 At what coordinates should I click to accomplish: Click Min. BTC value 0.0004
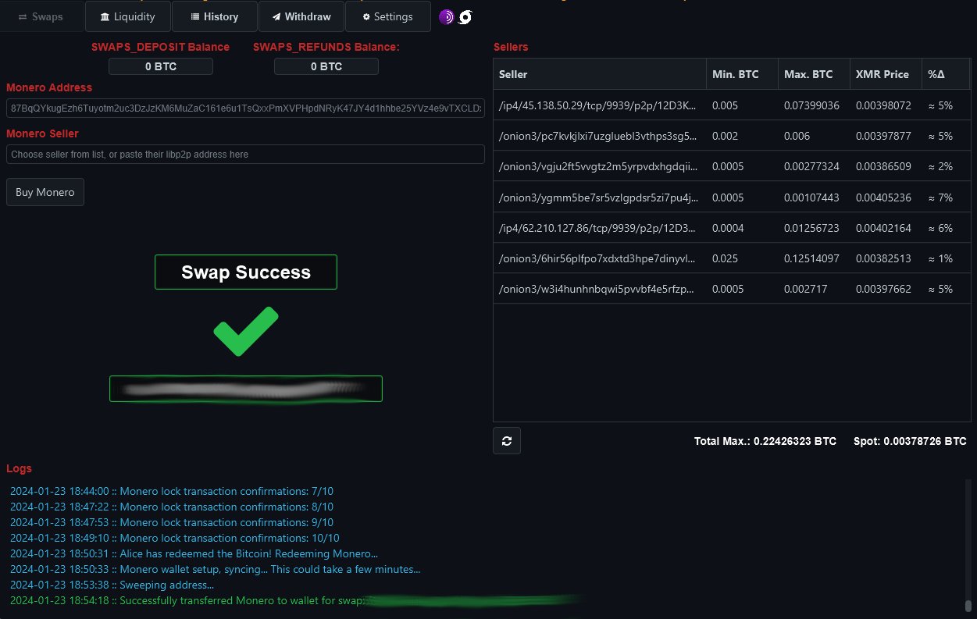tap(728, 228)
